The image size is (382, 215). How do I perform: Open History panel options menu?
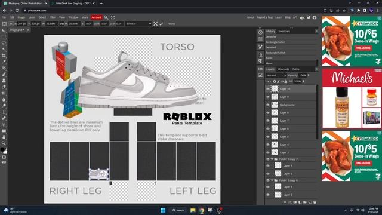tap(316, 31)
